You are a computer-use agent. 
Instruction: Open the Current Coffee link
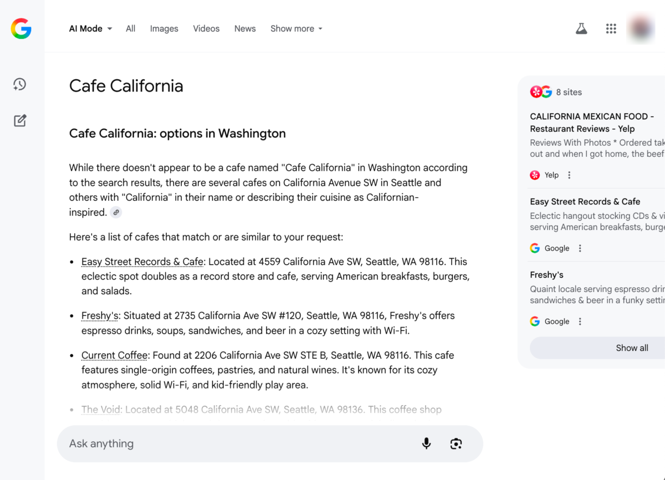[115, 355]
